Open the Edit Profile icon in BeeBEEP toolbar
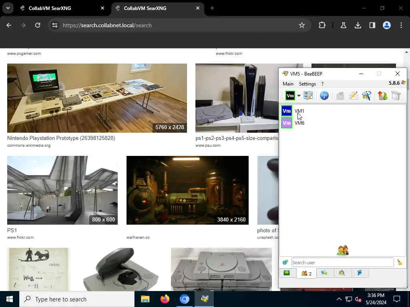 pyautogui.click(x=308, y=96)
